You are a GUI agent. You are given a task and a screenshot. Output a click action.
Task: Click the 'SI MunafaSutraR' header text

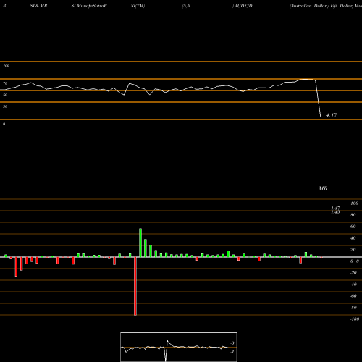tap(89, 6)
